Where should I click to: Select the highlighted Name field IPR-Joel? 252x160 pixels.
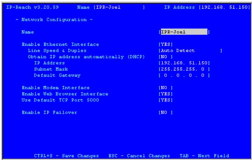184,32
